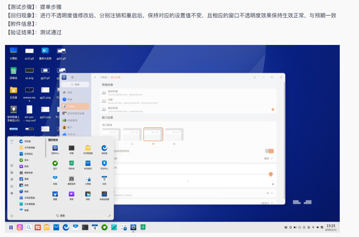
Task: Launch 计算器 from the 我的常用 grid
Action: 88,180
